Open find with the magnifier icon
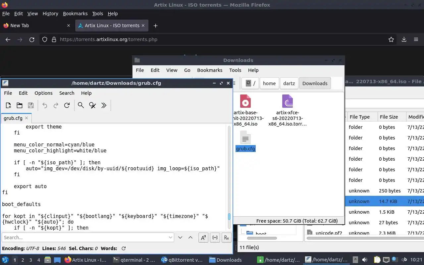 (x=81, y=105)
